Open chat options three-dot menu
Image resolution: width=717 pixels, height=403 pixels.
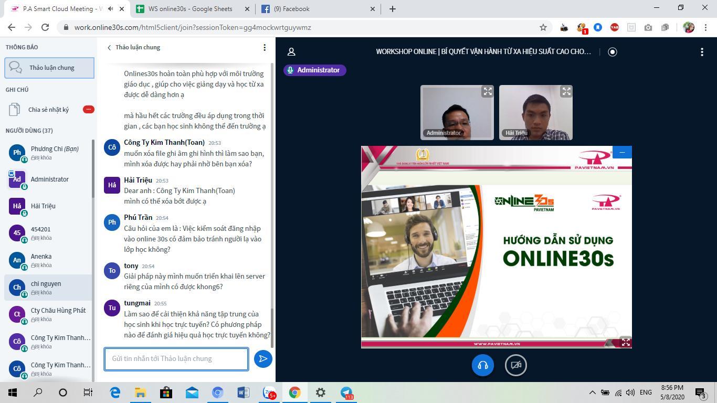(265, 47)
